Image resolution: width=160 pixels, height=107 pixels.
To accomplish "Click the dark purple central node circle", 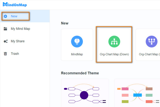I will [x=84, y=95].
